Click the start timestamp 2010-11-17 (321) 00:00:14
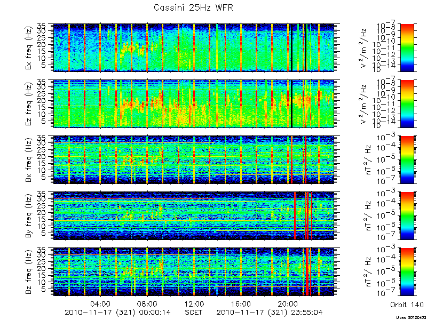 point(117,313)
